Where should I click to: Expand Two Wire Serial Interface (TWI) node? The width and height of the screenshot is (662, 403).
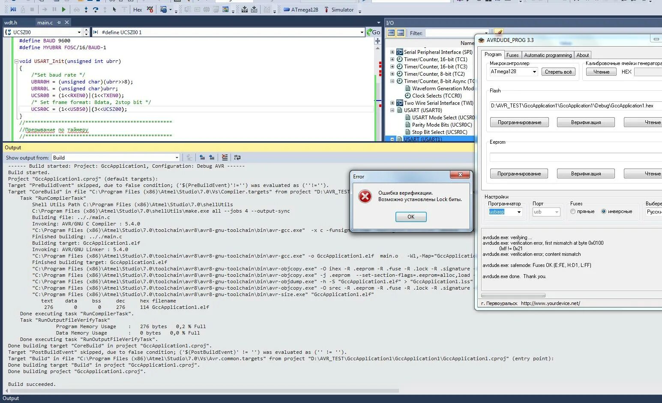(x=392, y=103)
